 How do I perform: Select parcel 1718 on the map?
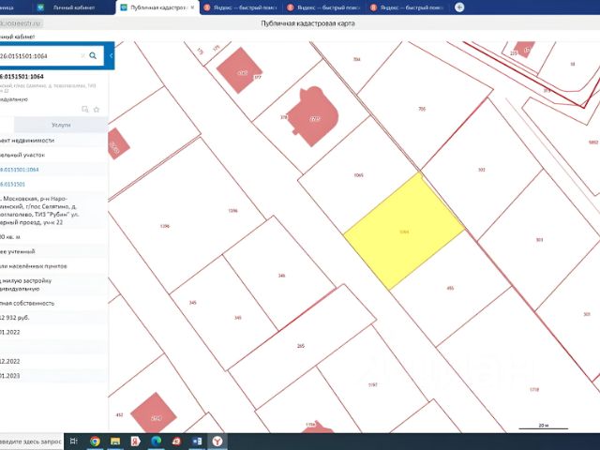[534, 390]
